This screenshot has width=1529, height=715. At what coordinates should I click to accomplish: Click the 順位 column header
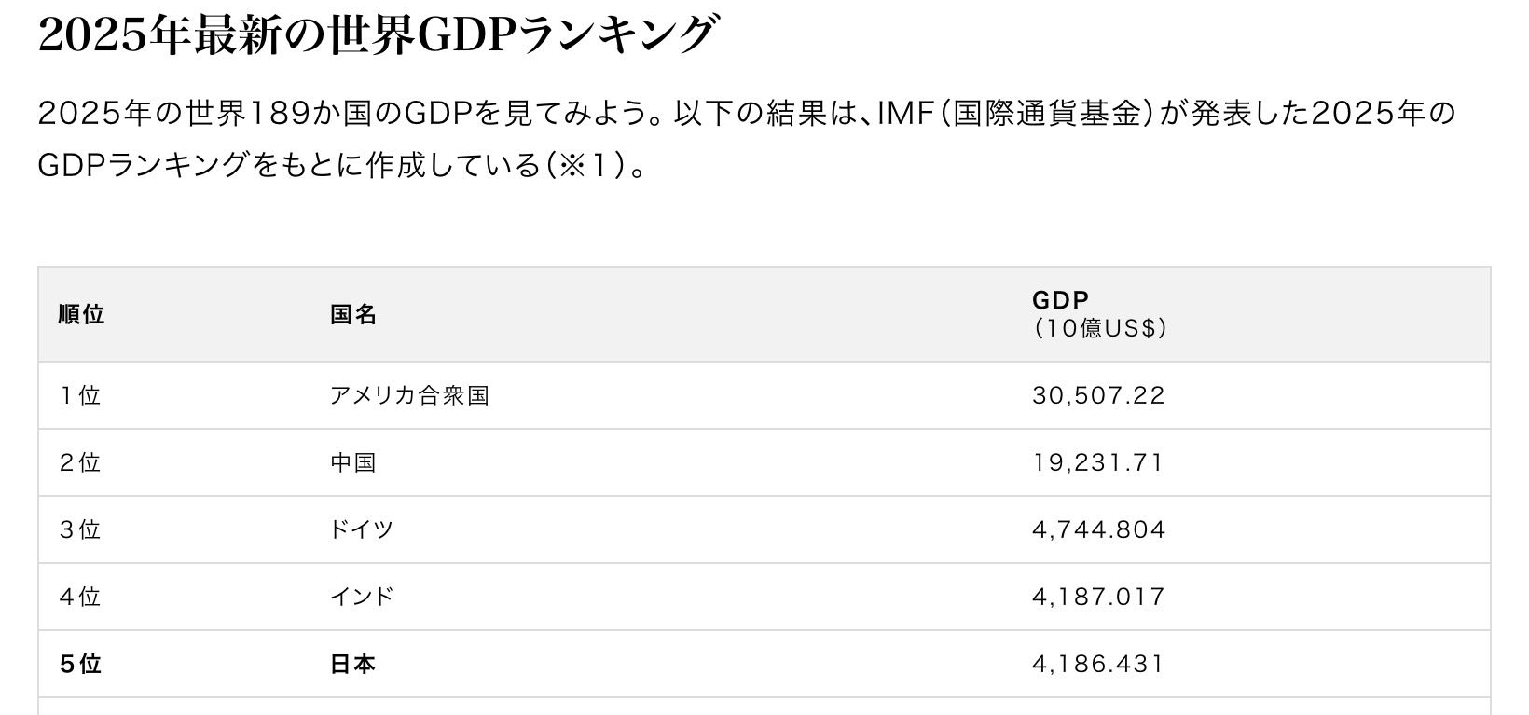pos(81,314)
